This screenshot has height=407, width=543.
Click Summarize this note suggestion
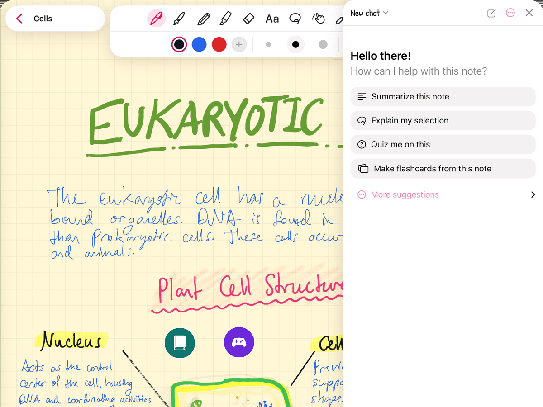click(443, 96)
